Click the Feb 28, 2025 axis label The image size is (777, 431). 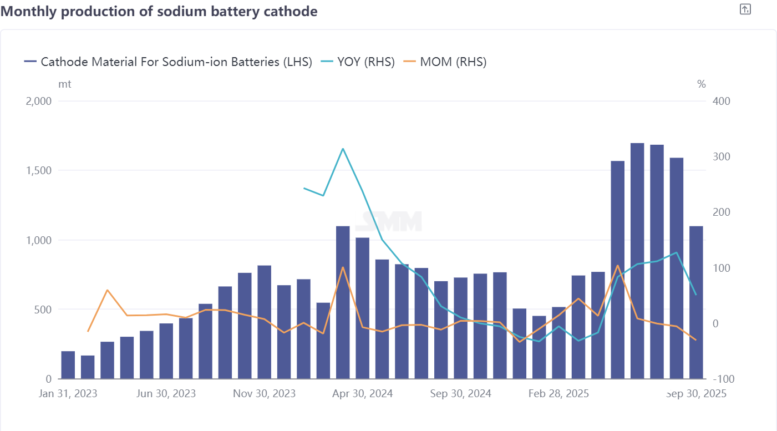click(558, 394)
